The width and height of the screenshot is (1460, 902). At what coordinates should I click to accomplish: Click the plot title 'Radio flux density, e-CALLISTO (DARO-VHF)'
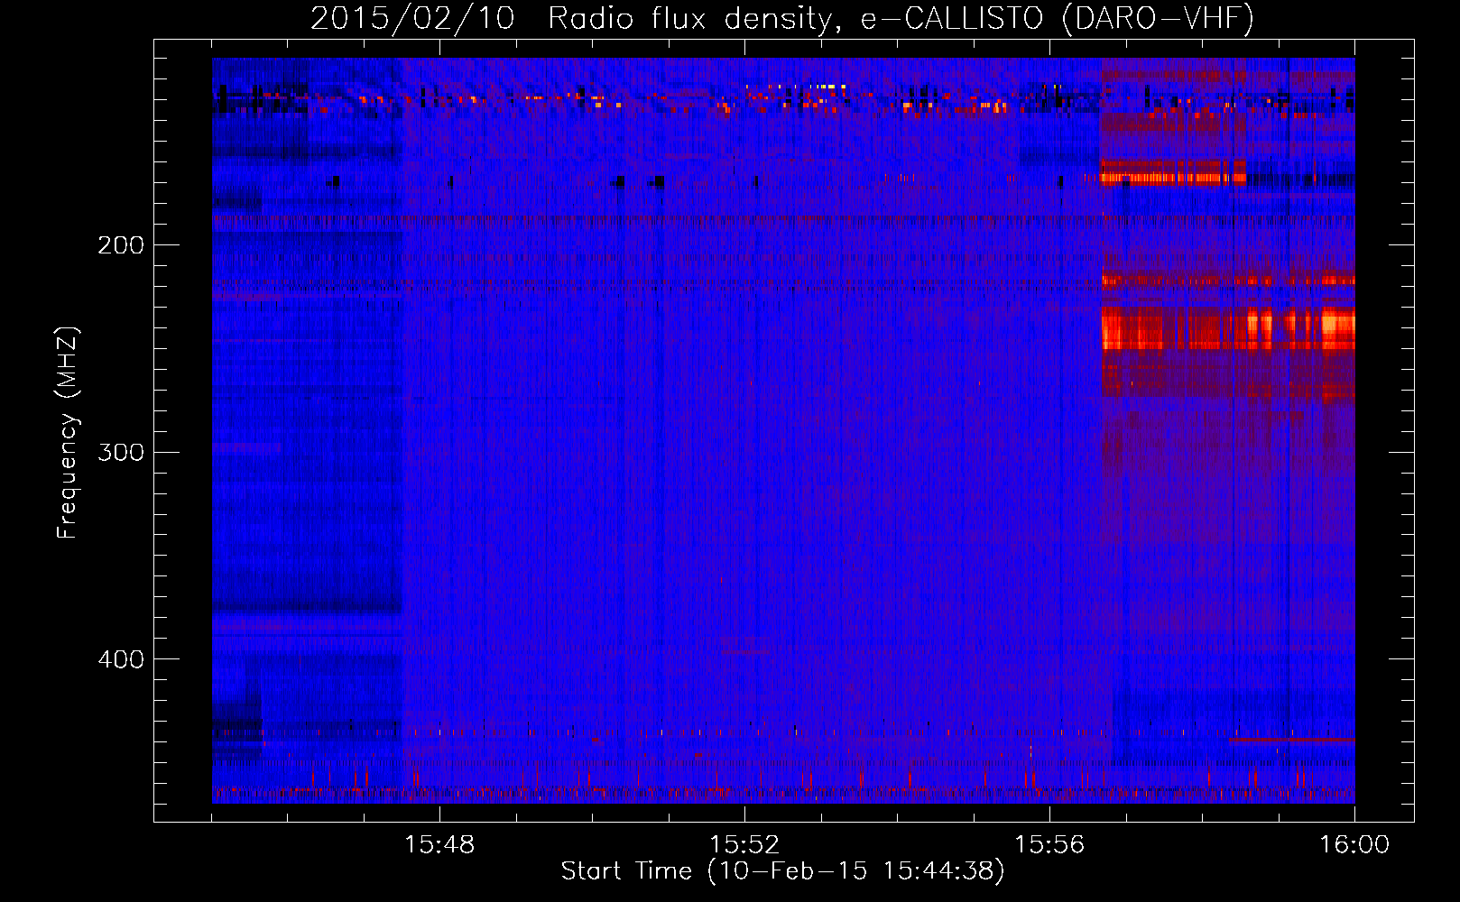coord(901,18)
